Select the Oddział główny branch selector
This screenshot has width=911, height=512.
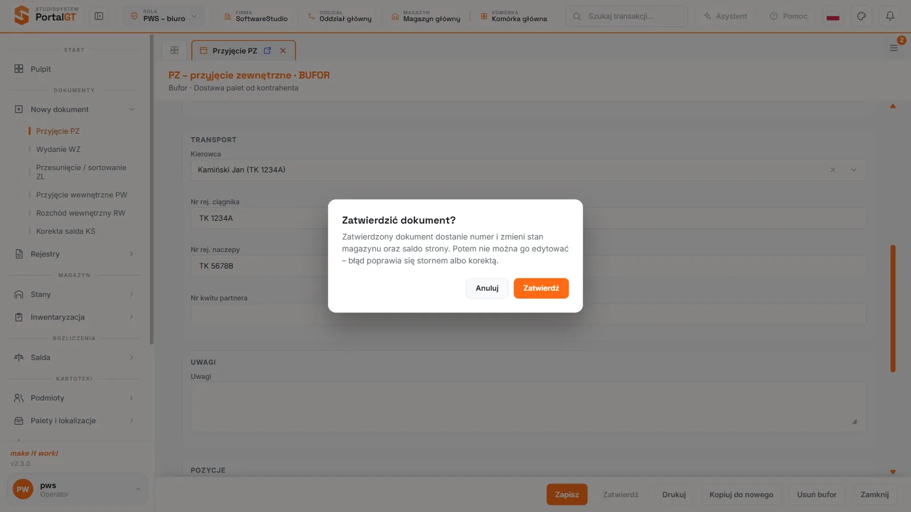339,16
